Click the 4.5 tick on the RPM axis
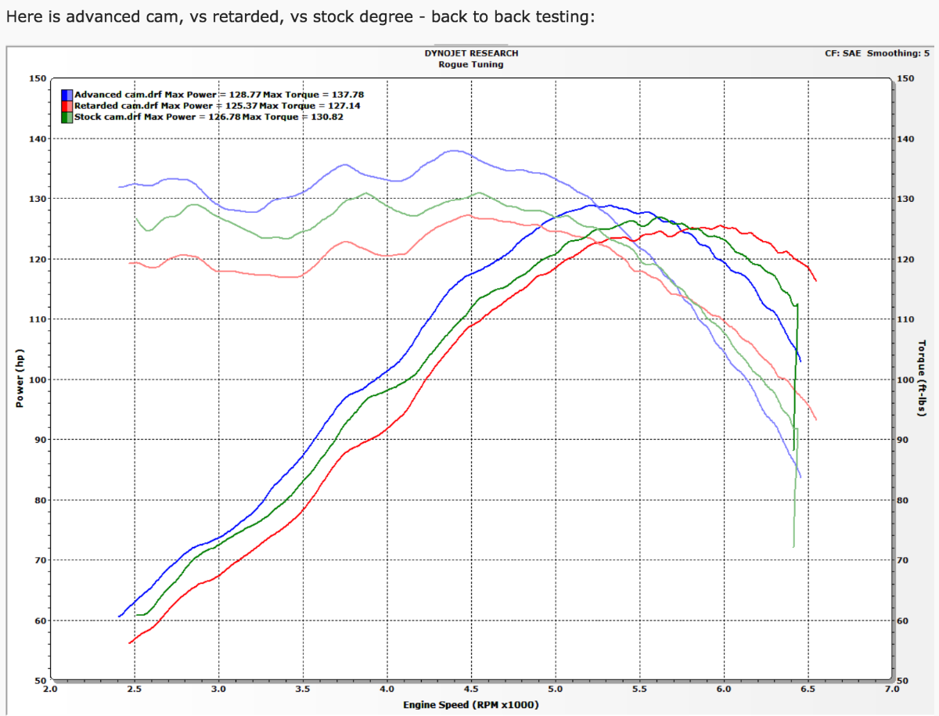Viewport: 939px width, 716px height. click(471, 690)
